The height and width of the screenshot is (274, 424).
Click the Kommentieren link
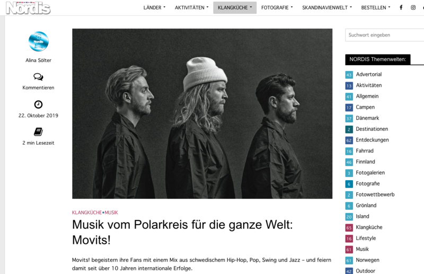pyautogui.click(x=38, y=87)
